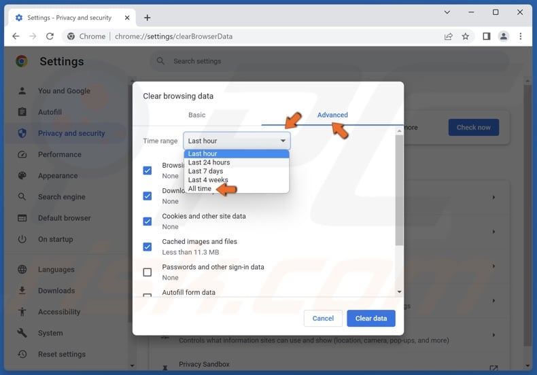
Task: Click the Clear data button
Action: click(371, 318)
